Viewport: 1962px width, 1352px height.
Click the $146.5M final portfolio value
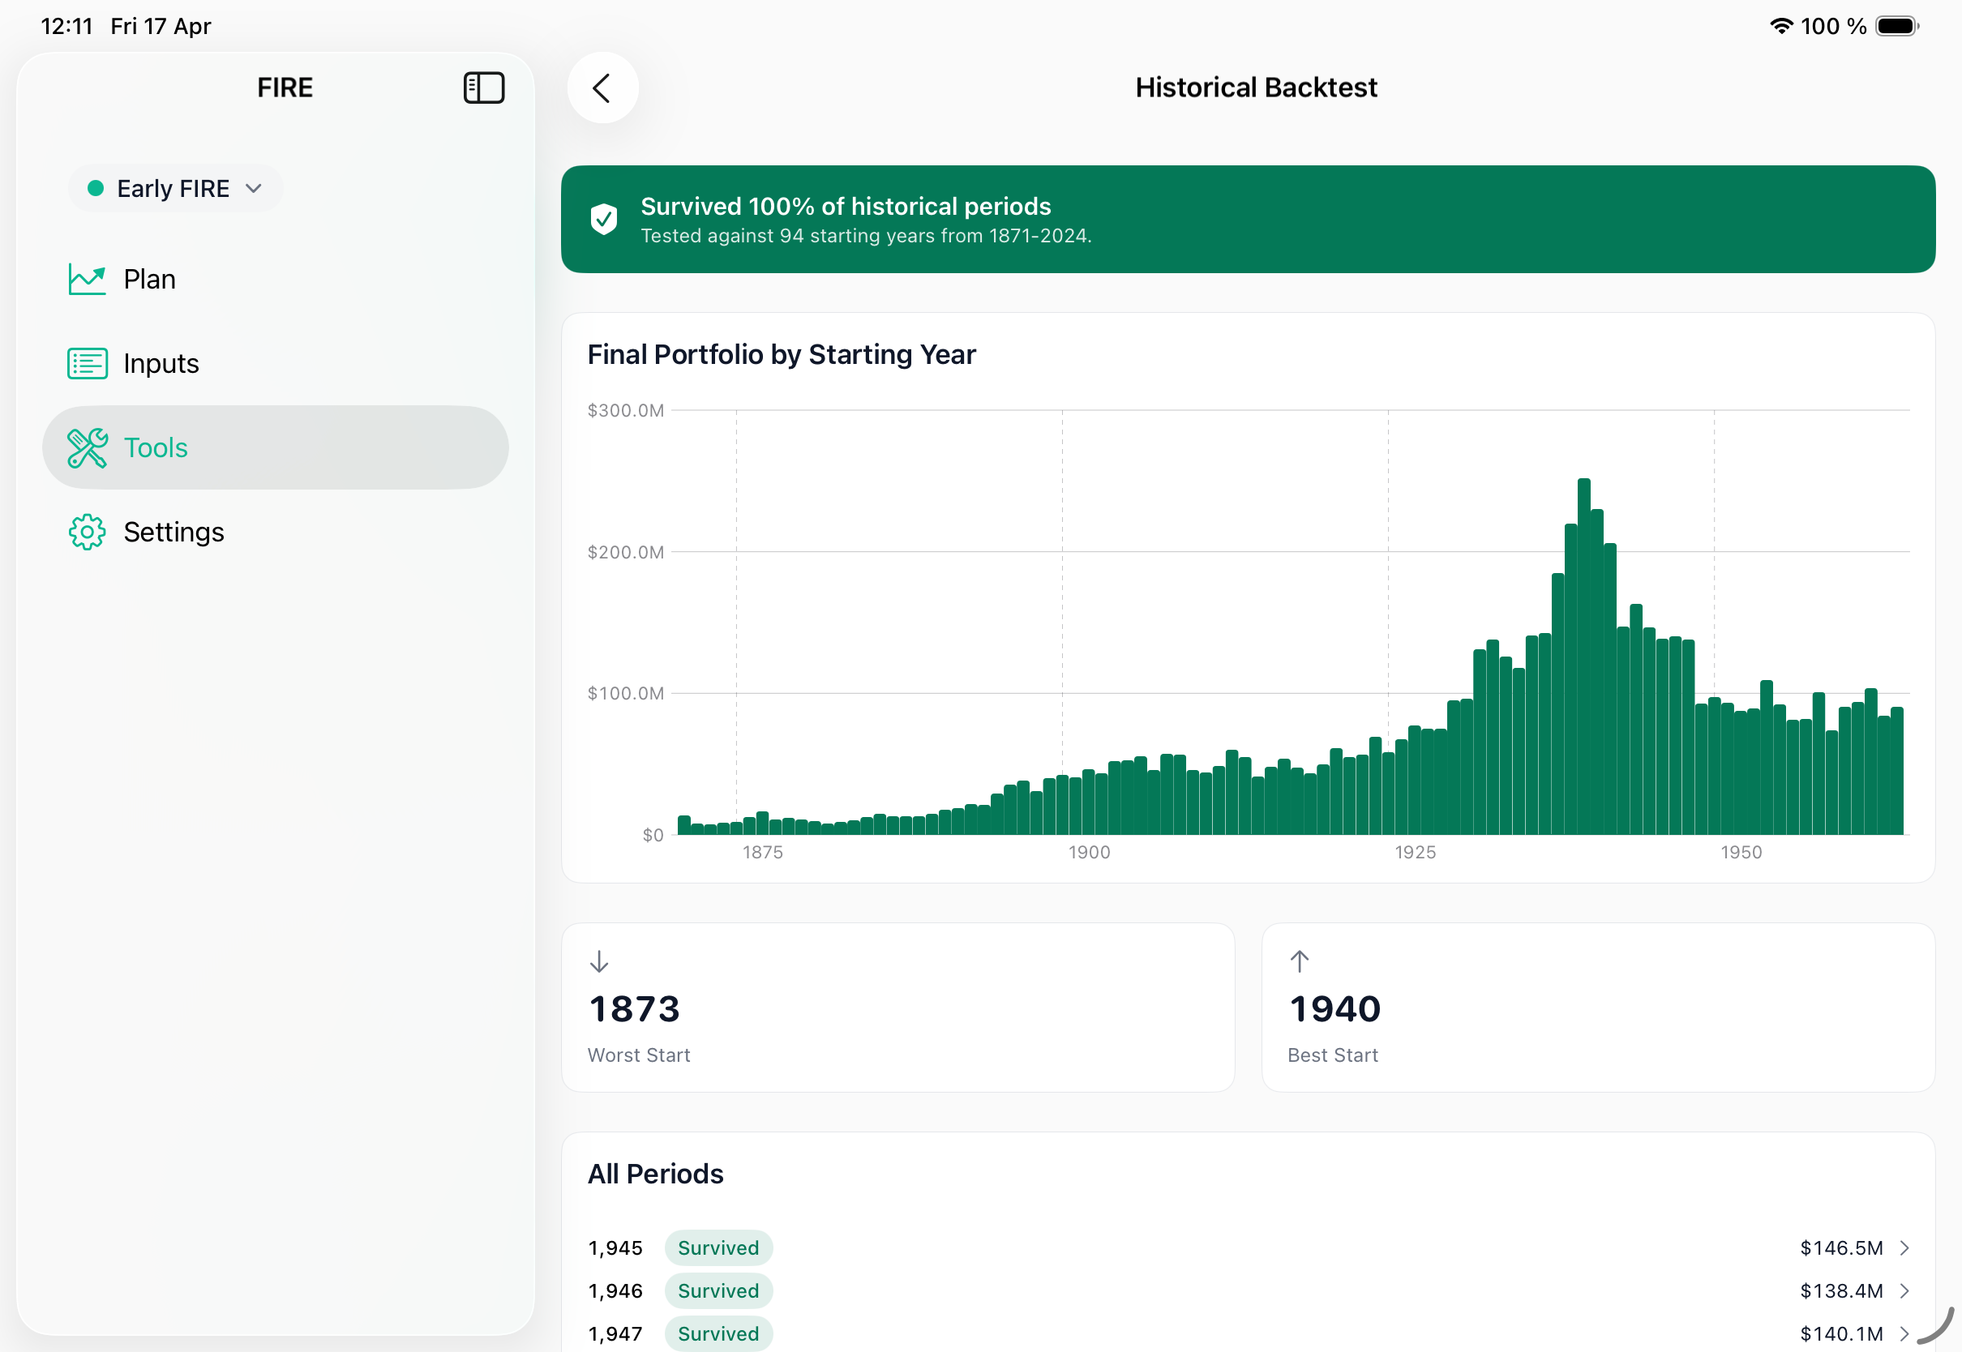(1841, 1247)
